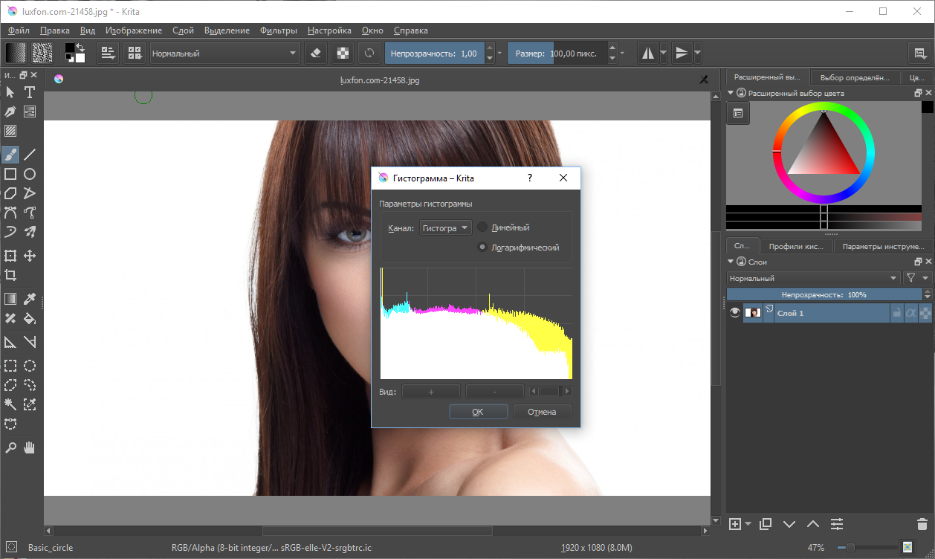Toggle Eraser mode in the toolbar
Viewport: 935px width, 559px height.
pos(315,53)
